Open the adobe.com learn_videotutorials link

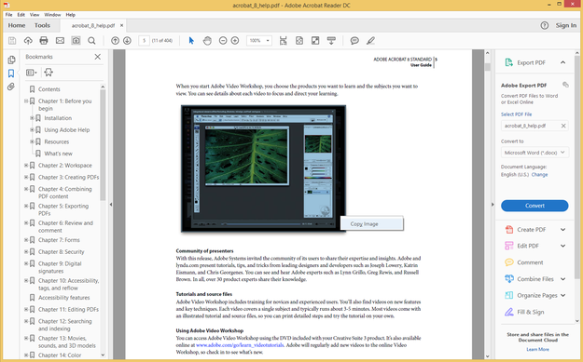point(240,345)
